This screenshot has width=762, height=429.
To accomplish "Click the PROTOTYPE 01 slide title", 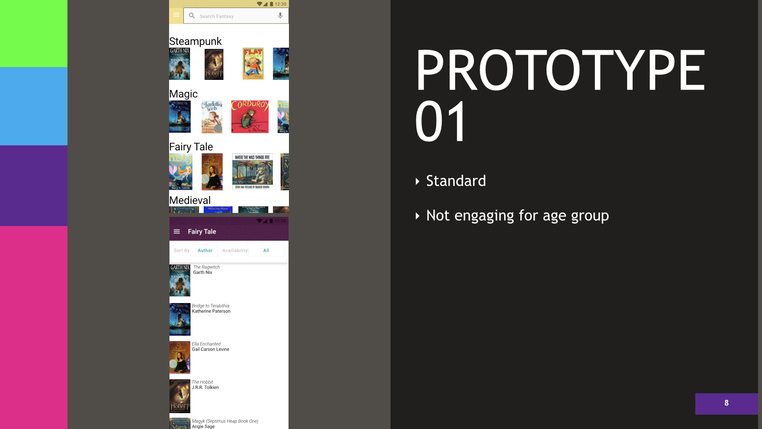I will point(560,95).
